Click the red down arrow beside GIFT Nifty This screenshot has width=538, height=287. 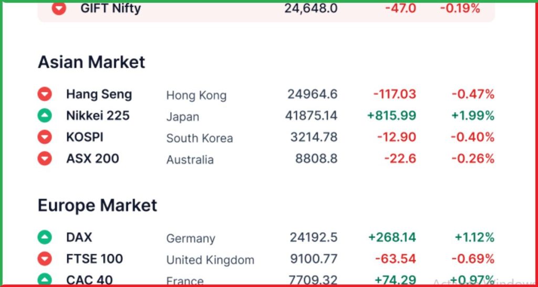(59, 8)
